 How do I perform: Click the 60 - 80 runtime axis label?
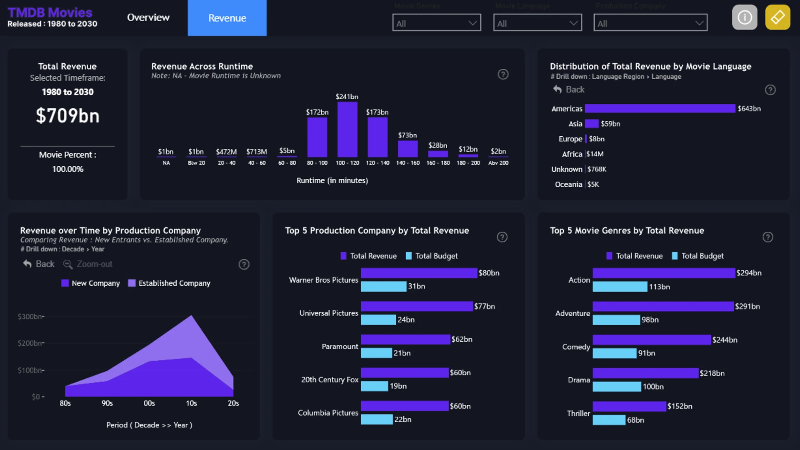pos(287,163)
